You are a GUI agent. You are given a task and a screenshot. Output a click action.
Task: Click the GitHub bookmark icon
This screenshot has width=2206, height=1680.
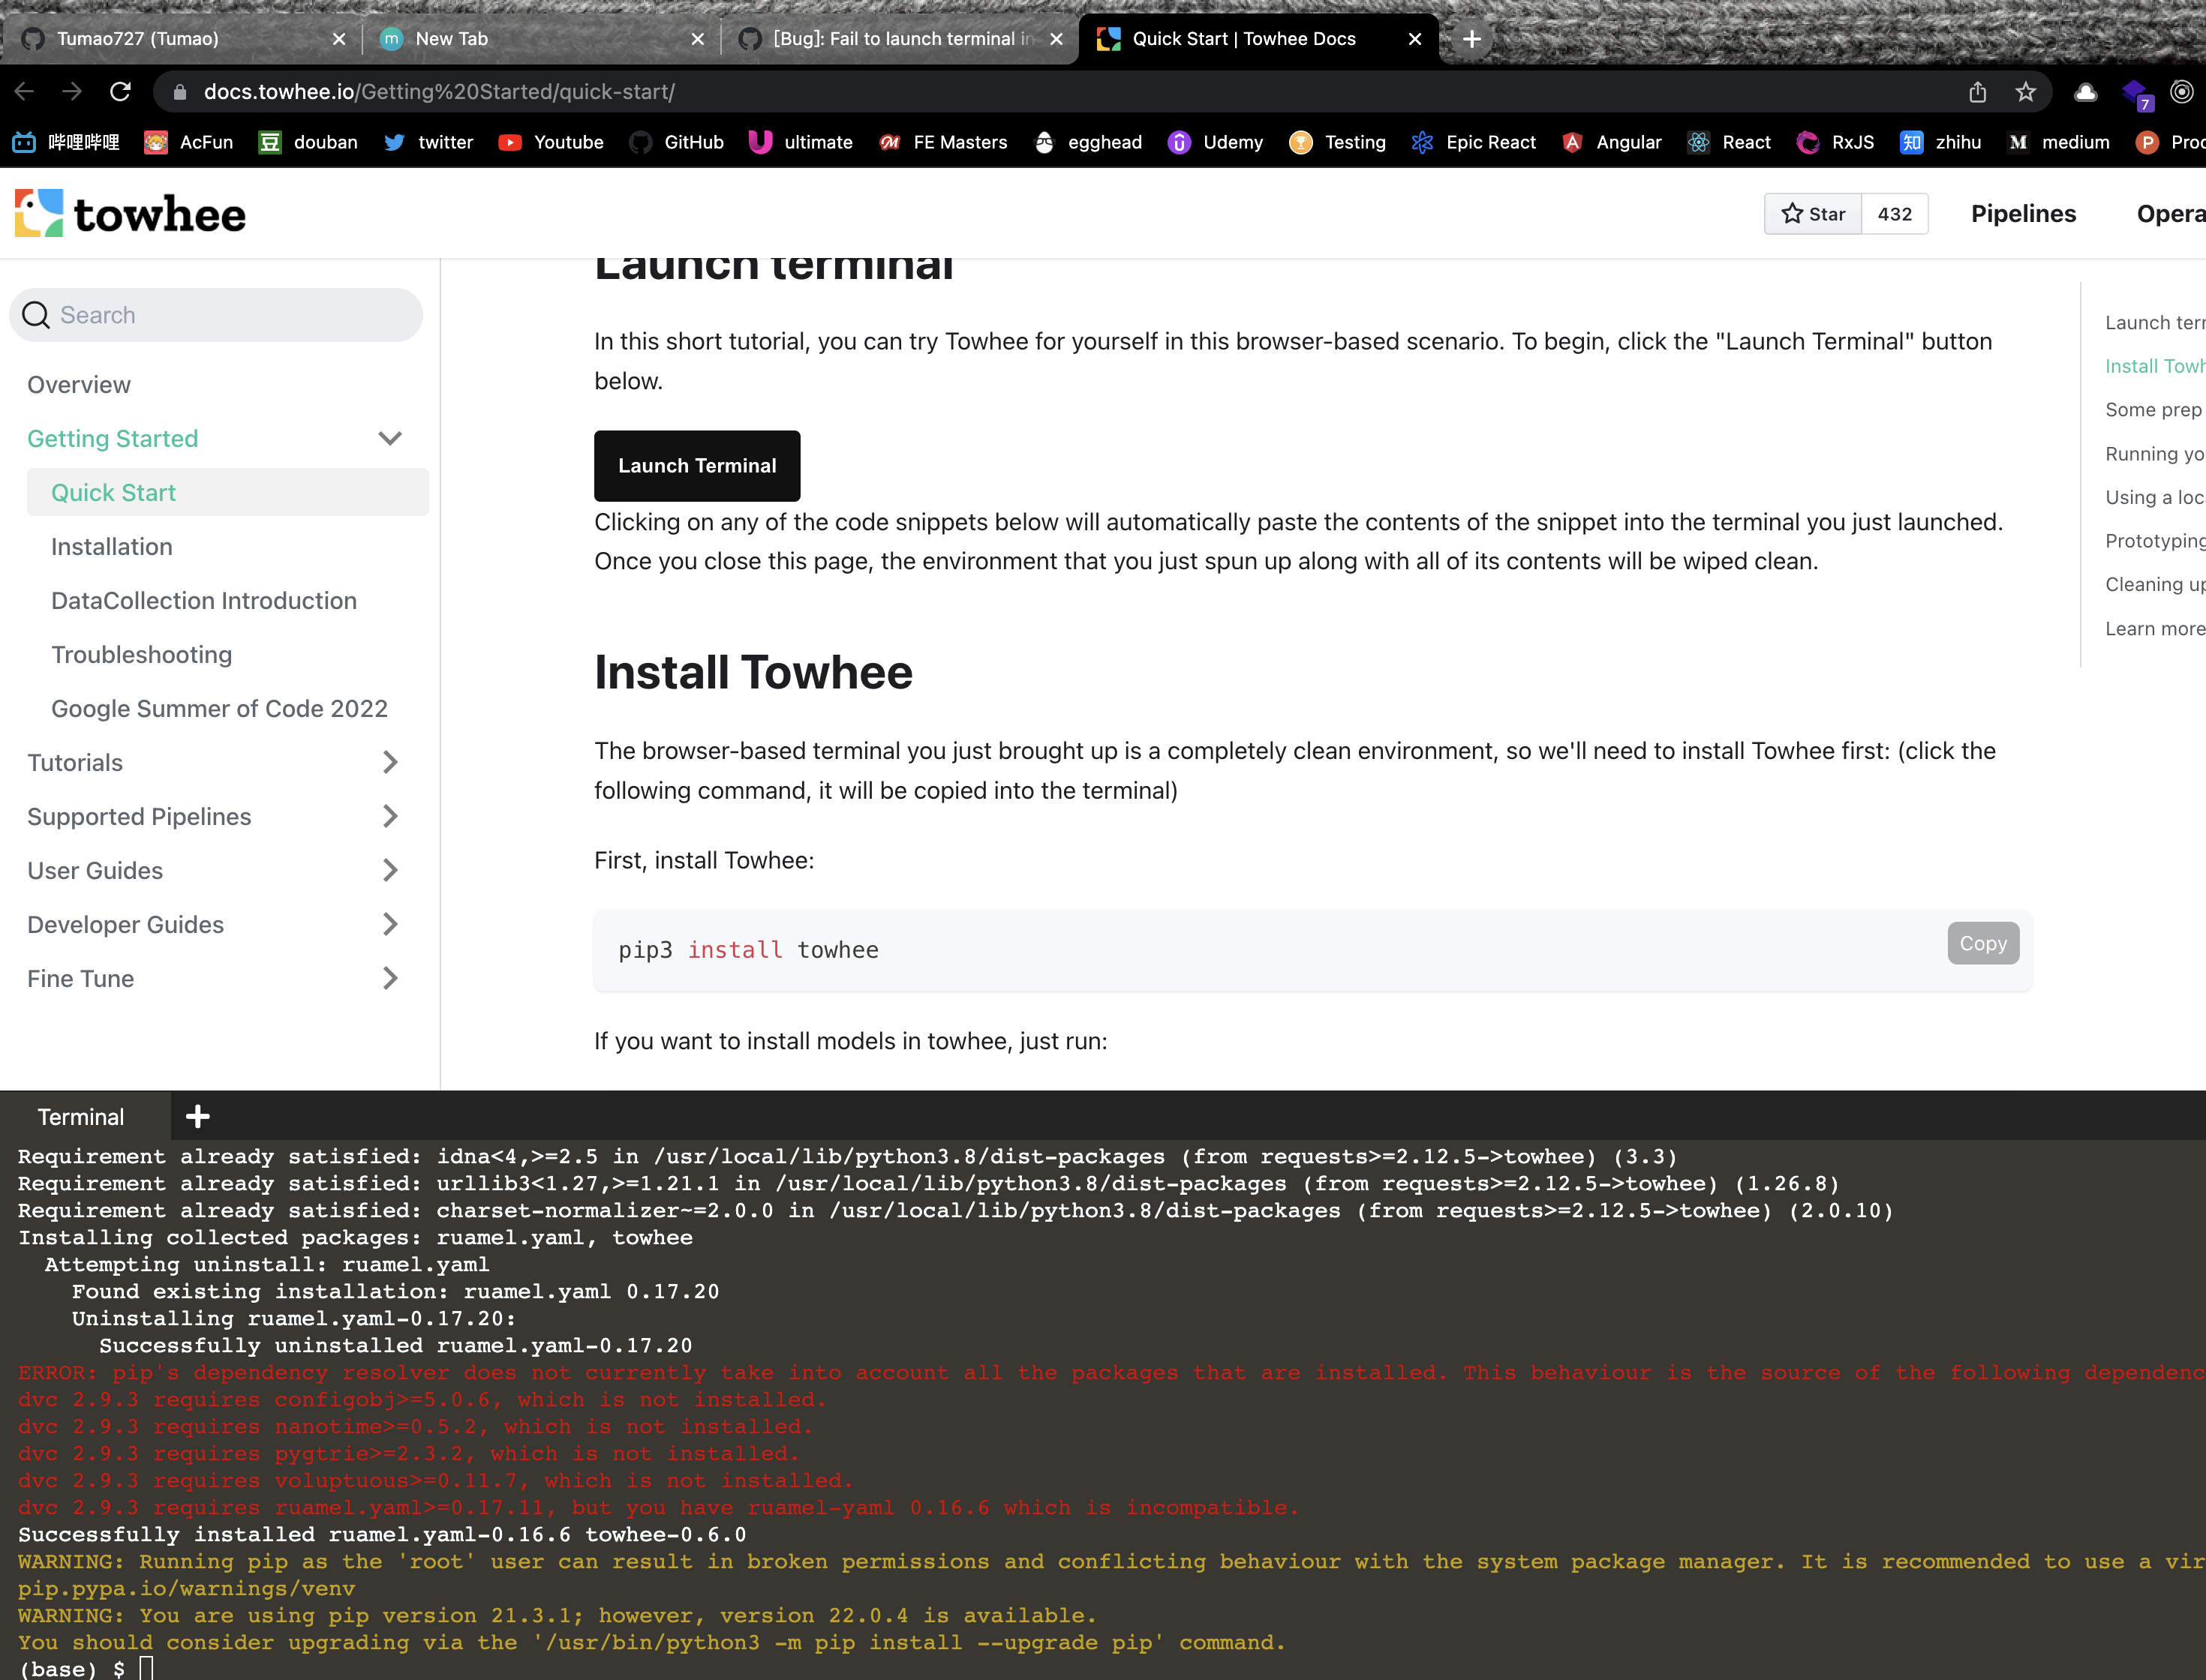coord(642,142)
